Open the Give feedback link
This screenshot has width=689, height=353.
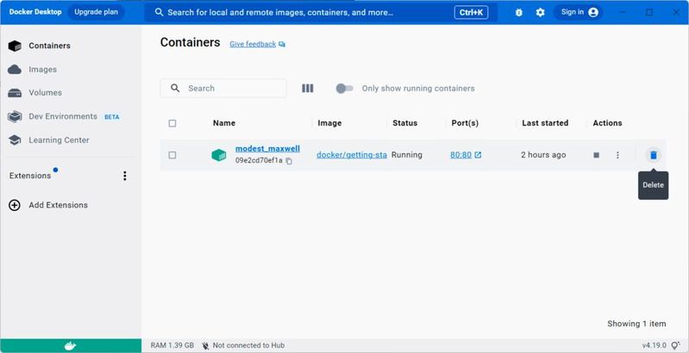click(x=257, y=44)
